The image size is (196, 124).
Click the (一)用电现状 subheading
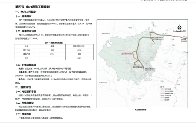coord(23,16)
